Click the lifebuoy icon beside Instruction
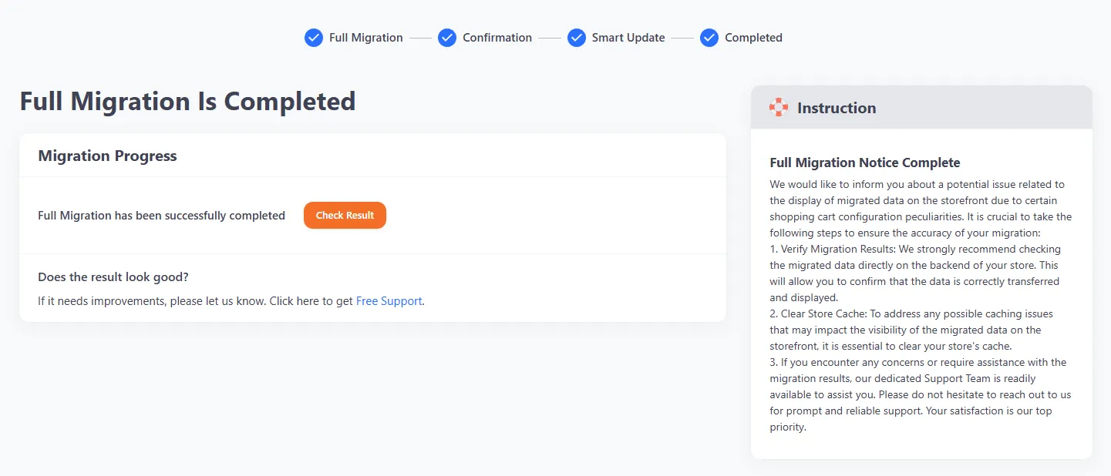Screen dimensions: 1111x476 click(779, 107)
